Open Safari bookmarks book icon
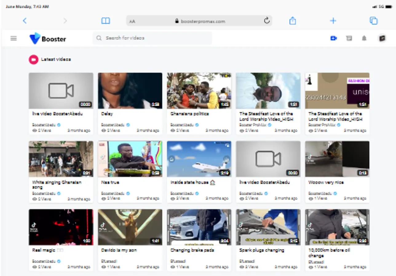Viewport: 396px width, 276px height. (105, 21)
